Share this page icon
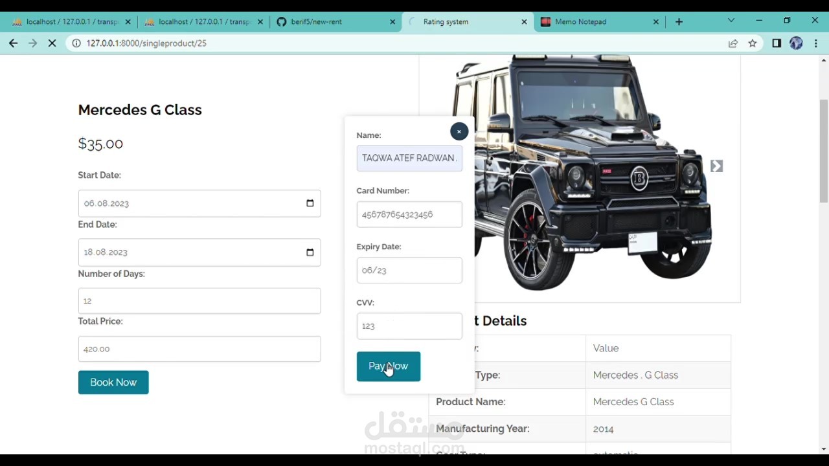The height and width of the screenshot is (466, 829). (733, 43)
